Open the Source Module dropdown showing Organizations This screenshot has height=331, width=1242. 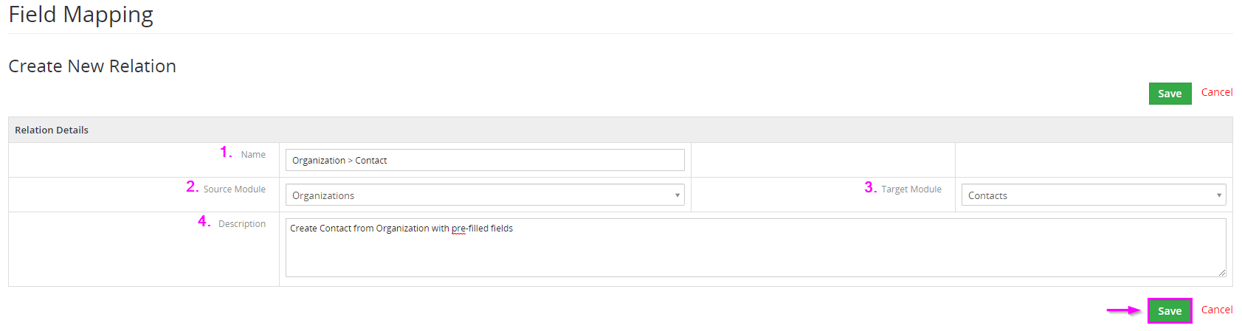point(485,195)
